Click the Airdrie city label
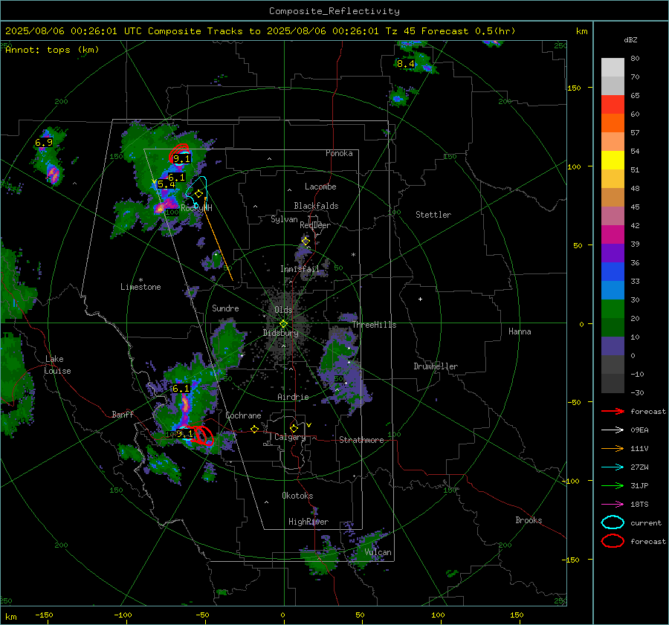Viewport: 669px width, 625px height. click(293, 397)
